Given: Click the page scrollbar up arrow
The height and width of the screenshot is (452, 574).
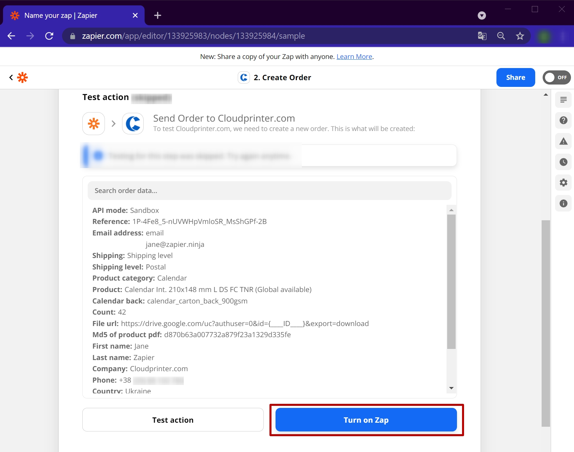Looking at the screenshot, I should [x=546, y=95].
